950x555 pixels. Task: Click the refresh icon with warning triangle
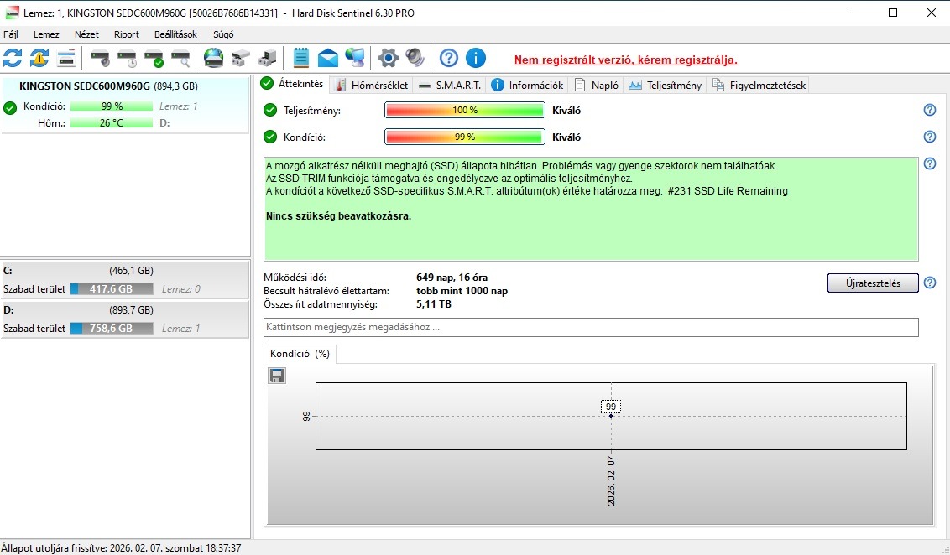(x=39, y=58)
